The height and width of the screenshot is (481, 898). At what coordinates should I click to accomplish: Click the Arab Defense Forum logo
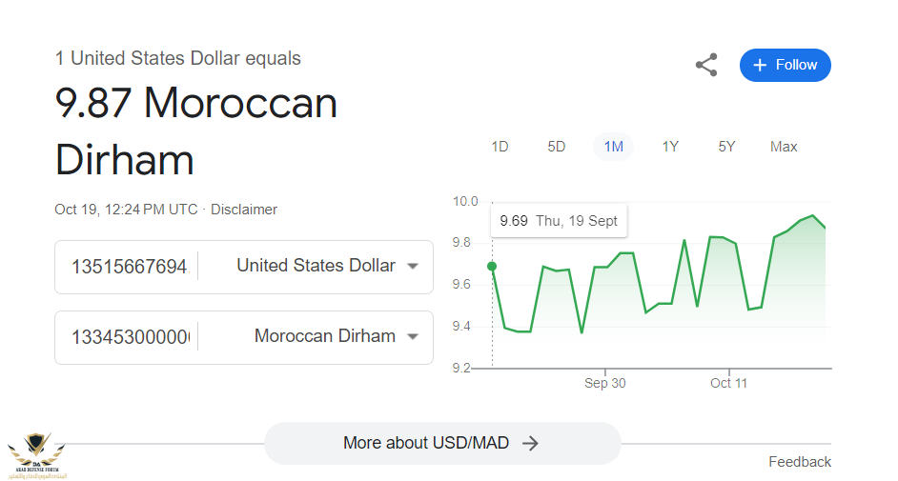pyautogui.click(x=35, y=455)
